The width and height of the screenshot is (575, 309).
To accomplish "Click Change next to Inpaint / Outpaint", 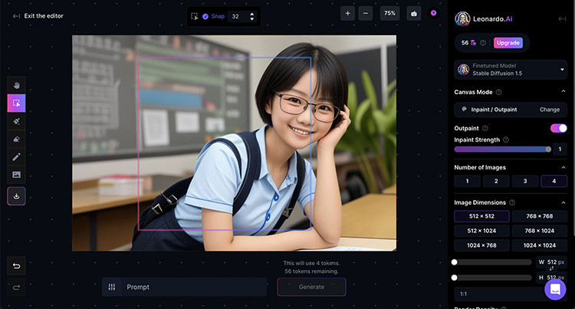I will pos(550,110).
